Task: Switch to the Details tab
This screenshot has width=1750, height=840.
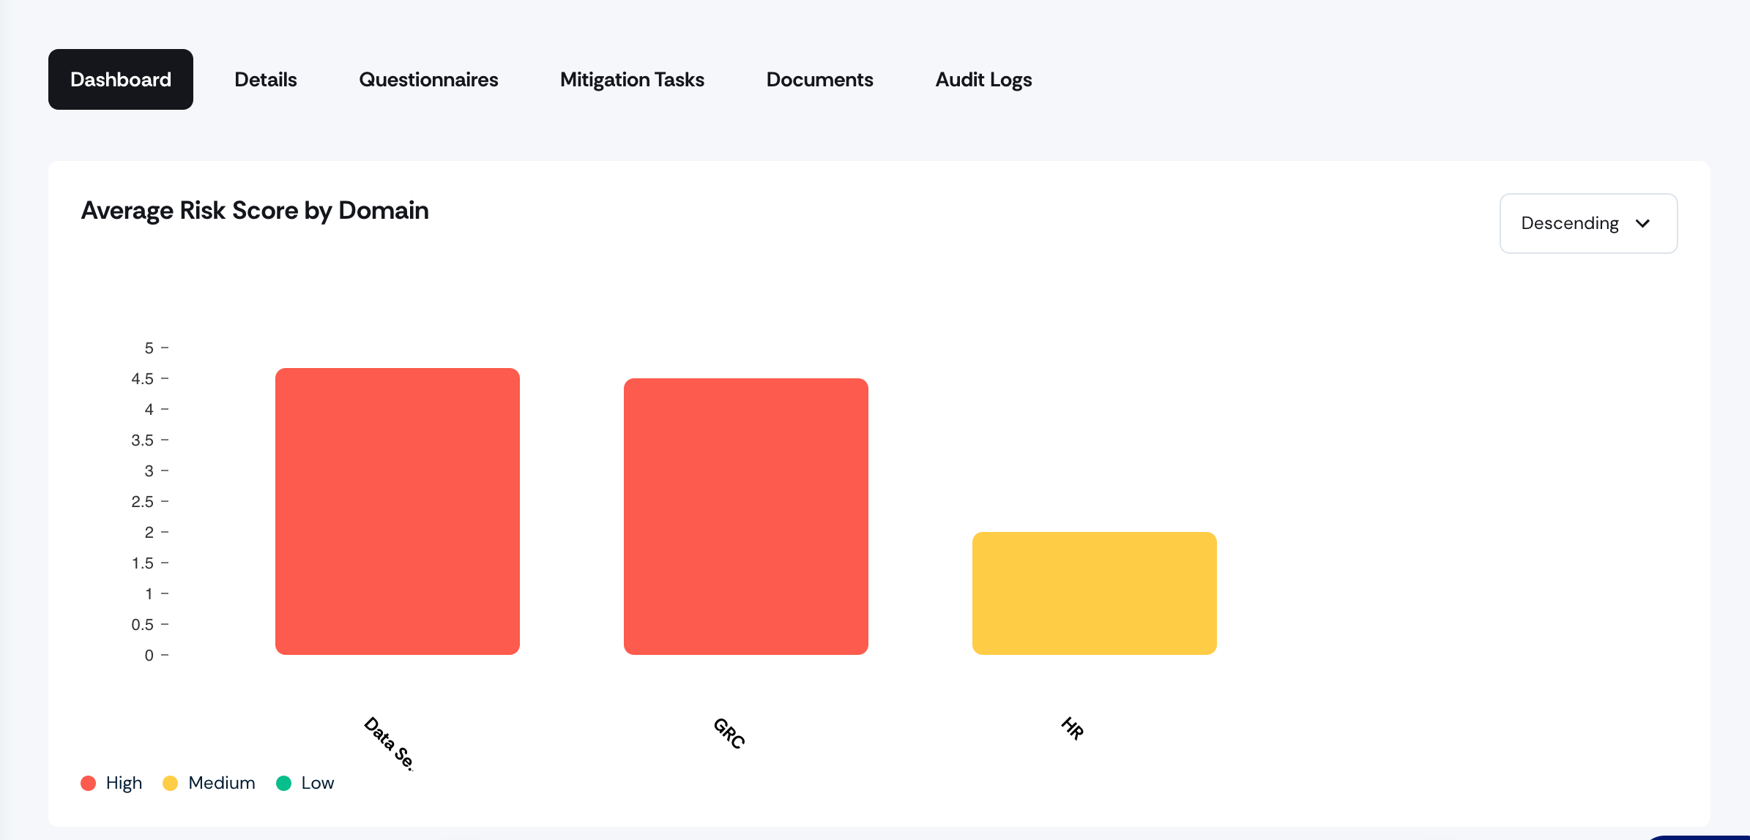Action: [266, 79]
